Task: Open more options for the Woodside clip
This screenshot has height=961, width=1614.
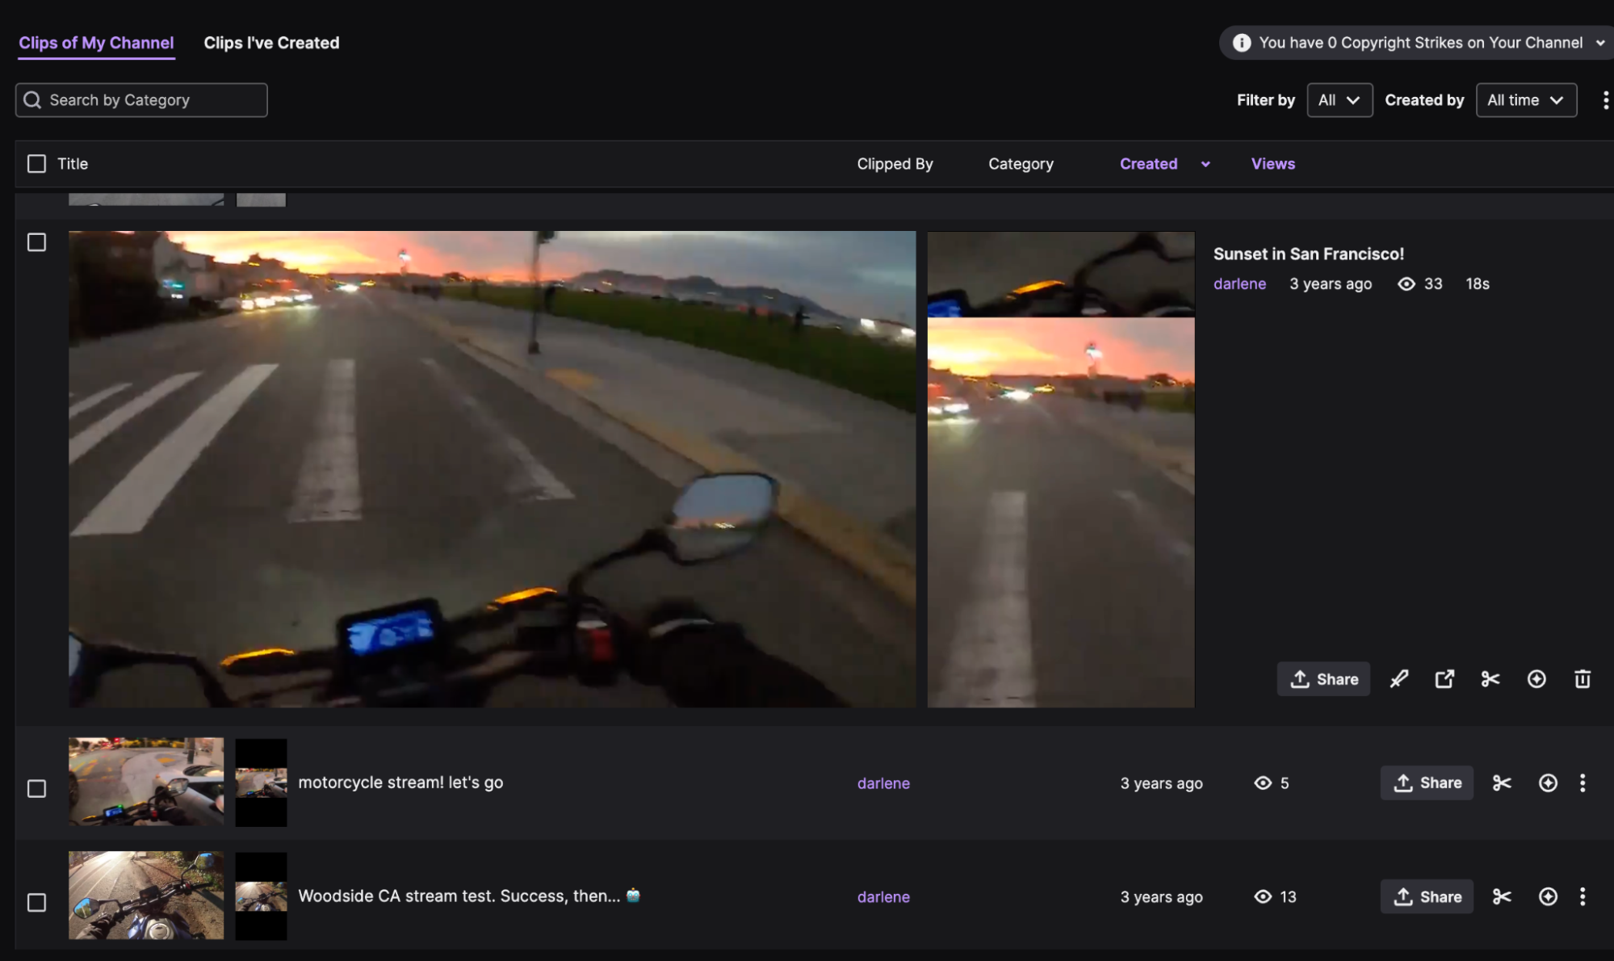Action: click(x=1583, y=896)
